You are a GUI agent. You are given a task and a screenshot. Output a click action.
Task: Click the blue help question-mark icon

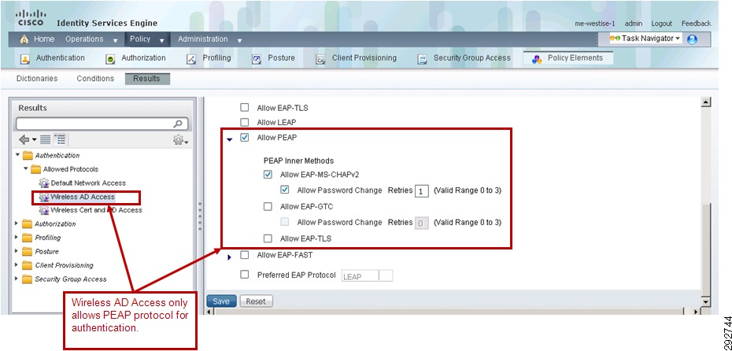coord(693,39)
